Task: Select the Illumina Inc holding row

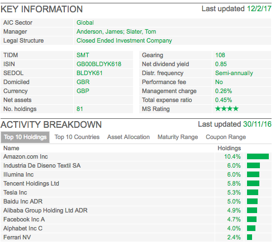Action: click(136, 174)
